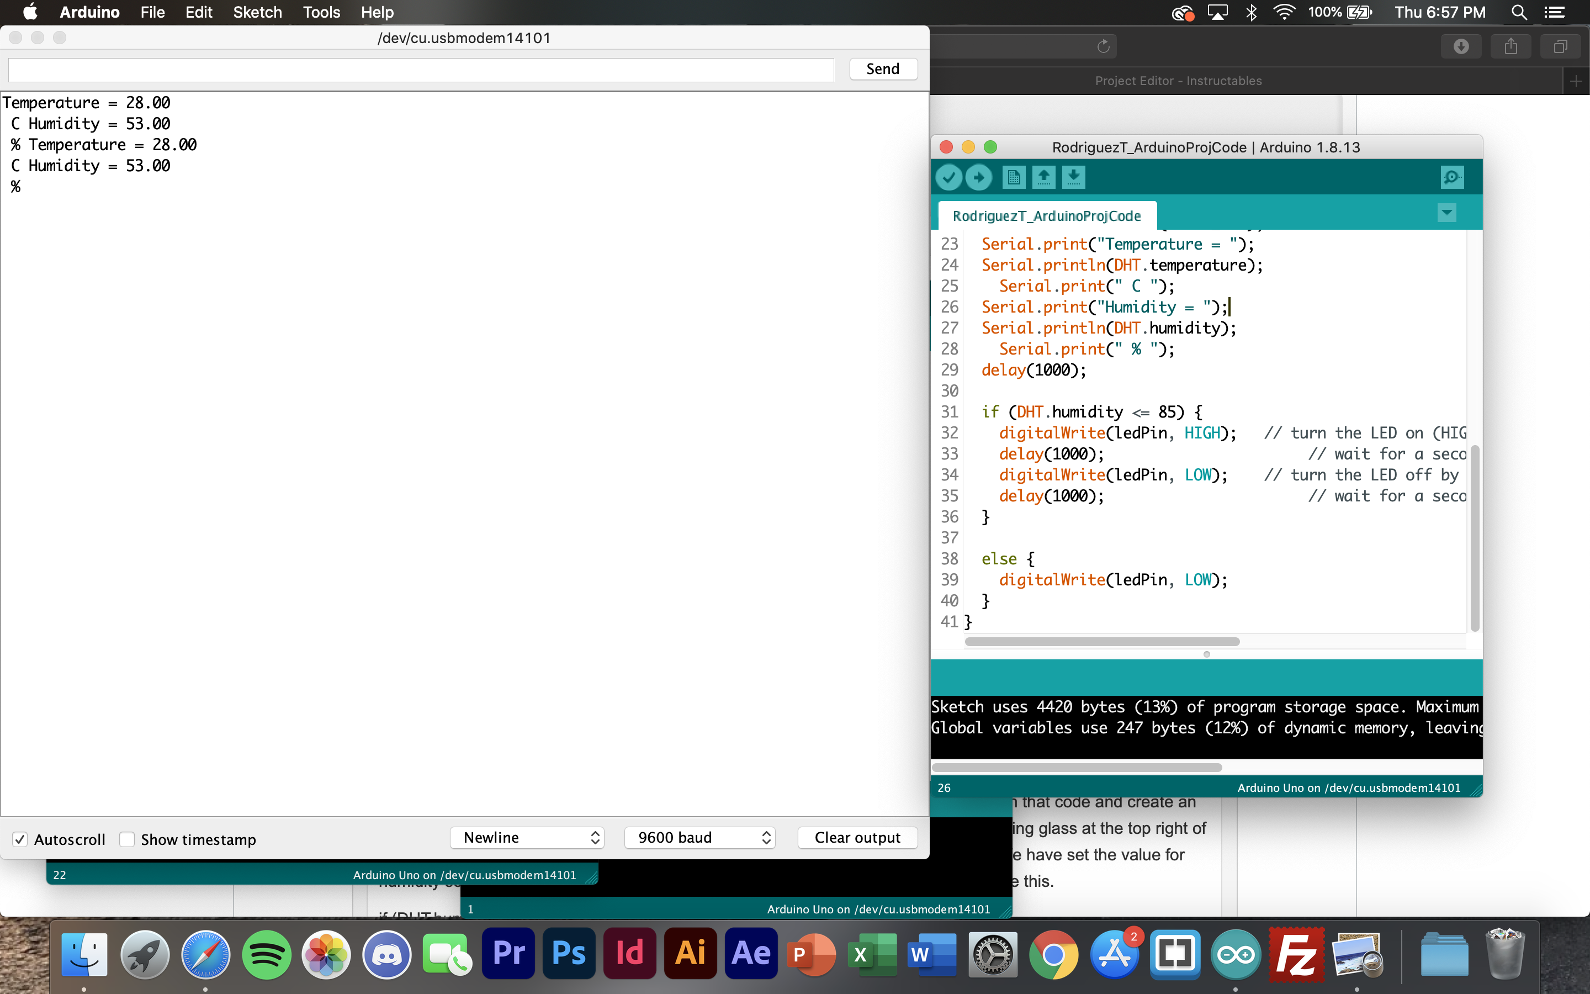This screenshot has width=1590, height=994.
Task: Disable the Autoscroll checkbox
Action: [20, 839]
